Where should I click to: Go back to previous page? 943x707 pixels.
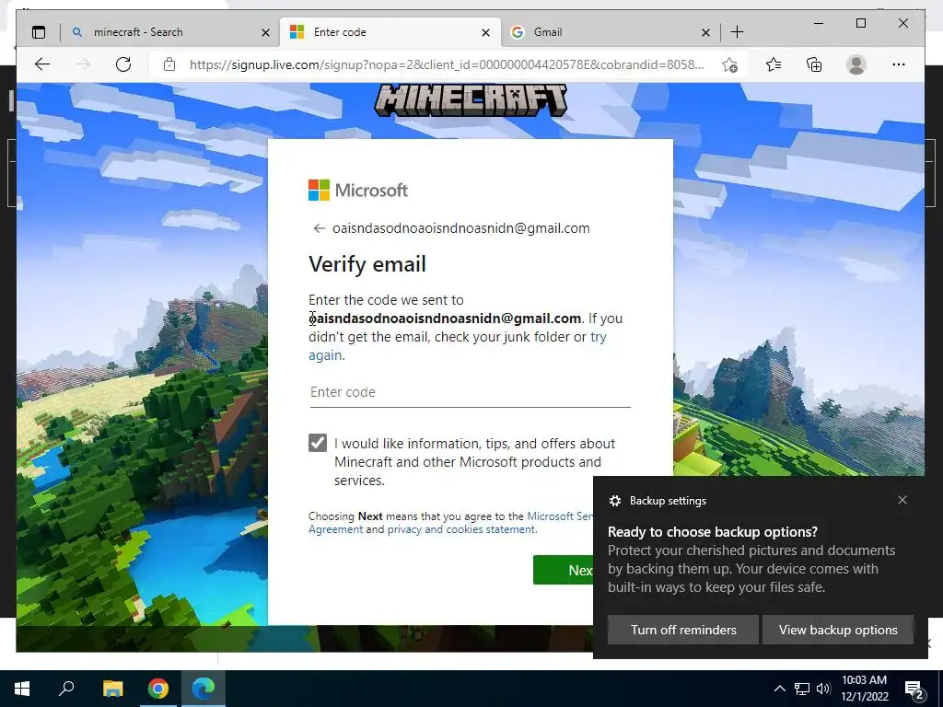click(x=42, y=64)
